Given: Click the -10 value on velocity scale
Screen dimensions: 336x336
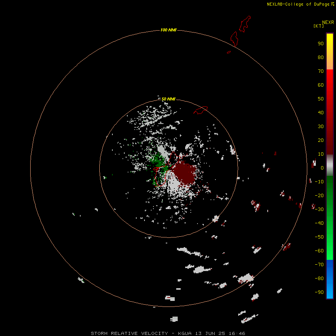Looking at the screenshot, I should (319, 182).
